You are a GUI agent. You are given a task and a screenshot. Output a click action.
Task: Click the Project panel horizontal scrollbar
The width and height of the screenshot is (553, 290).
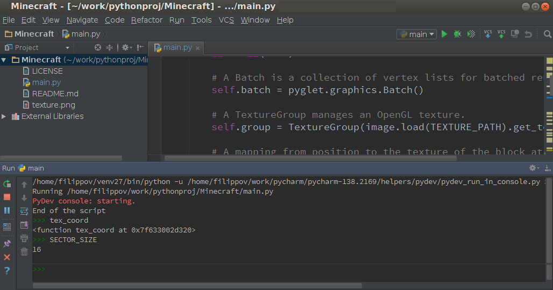[x=61, y=158]
